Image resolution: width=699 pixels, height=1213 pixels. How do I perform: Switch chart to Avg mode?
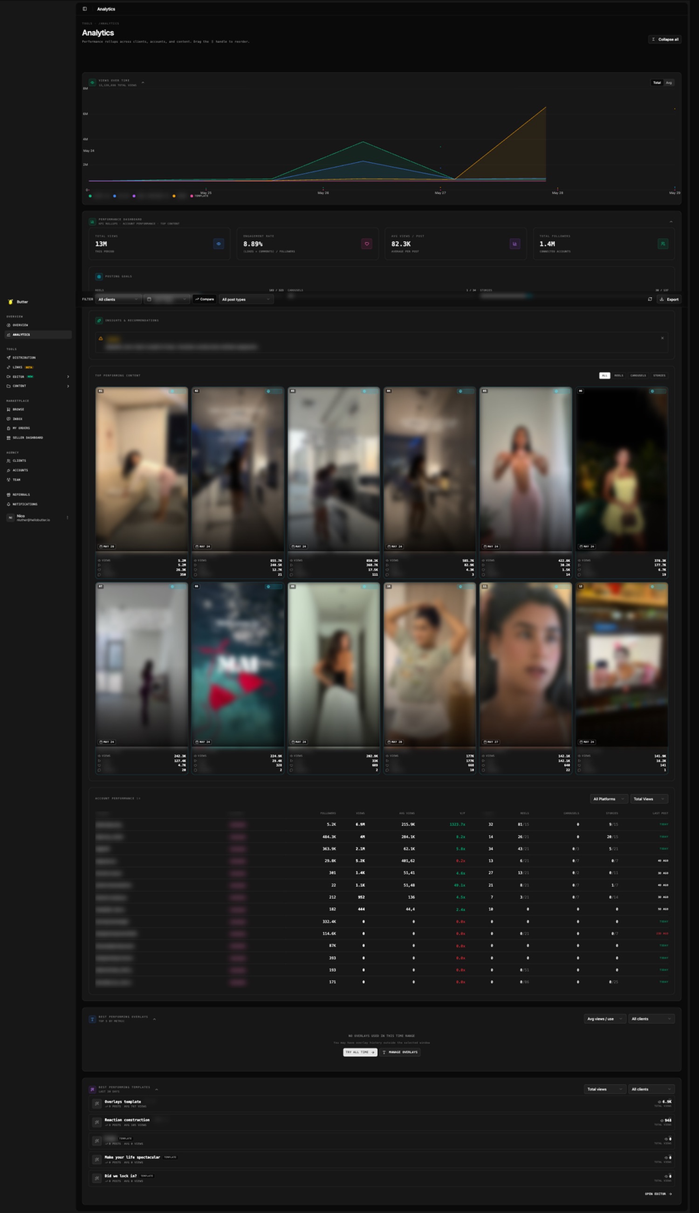[669, 83]
